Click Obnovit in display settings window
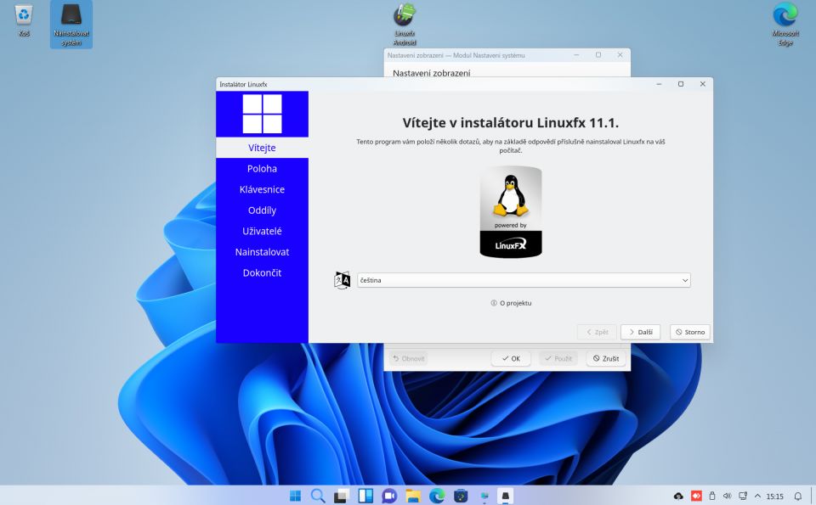 pos(409,358)
